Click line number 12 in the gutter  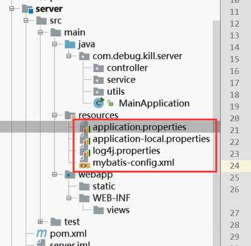pyautogui.click(x=235, y=24)
